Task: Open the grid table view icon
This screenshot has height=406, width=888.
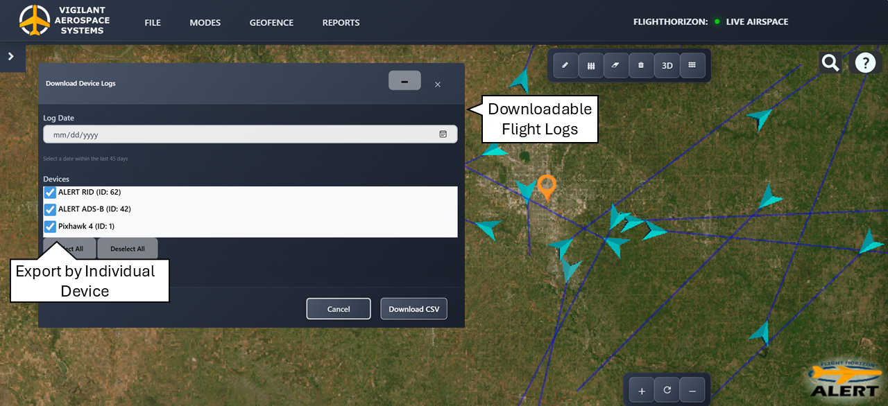Action: [692, 65]
